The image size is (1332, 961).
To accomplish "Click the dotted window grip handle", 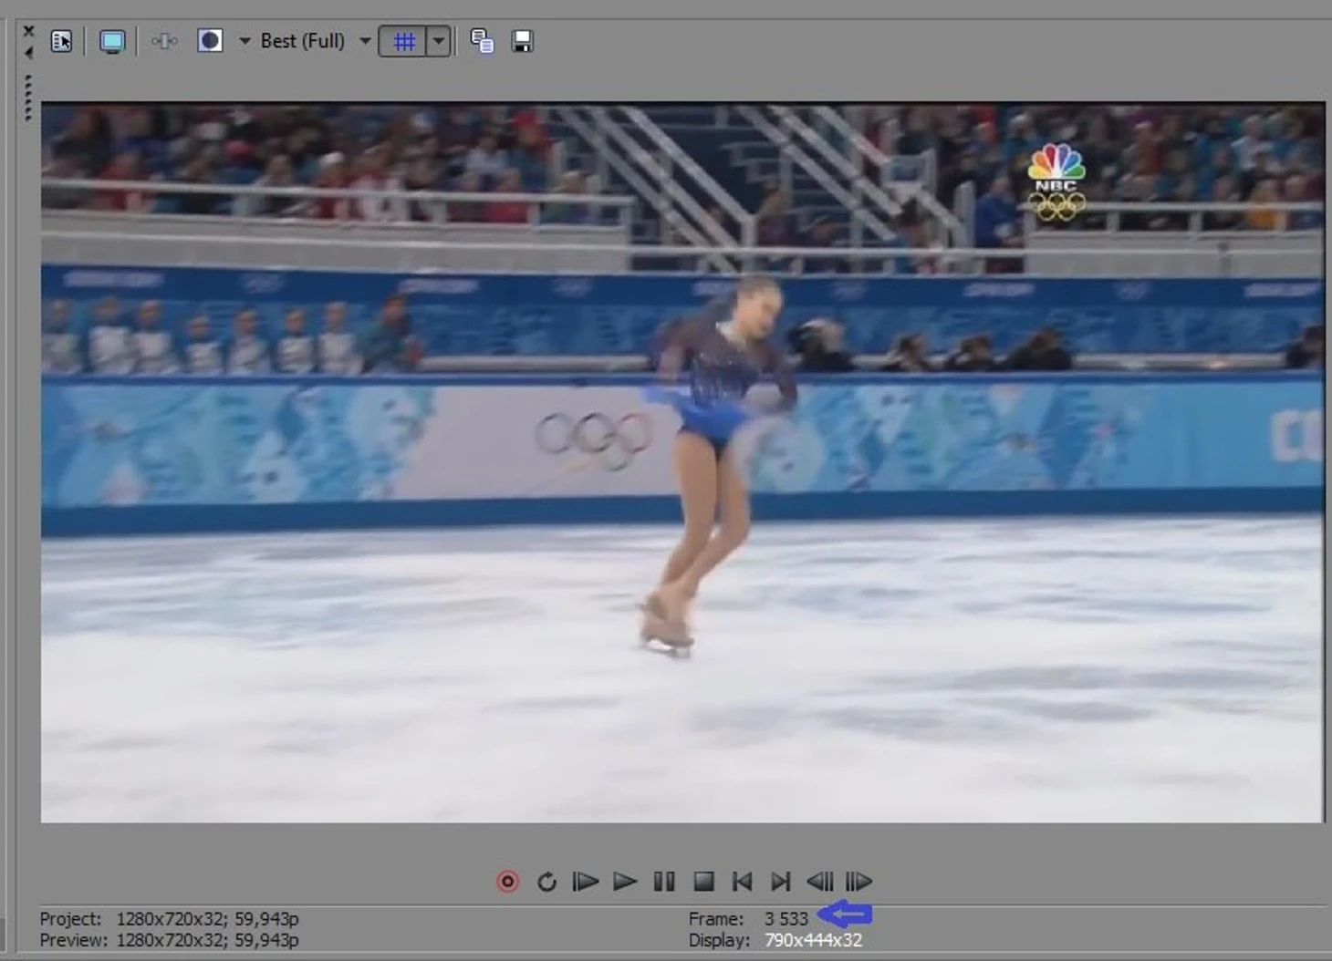I will 28,98.
